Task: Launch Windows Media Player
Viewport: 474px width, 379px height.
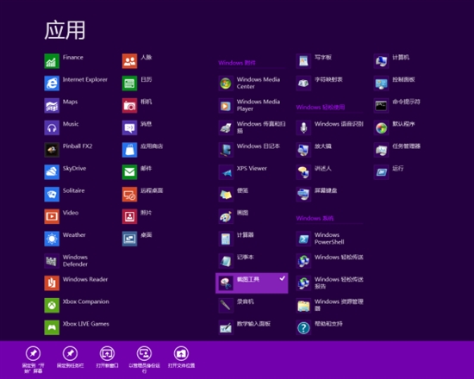Action: point(249,105)
